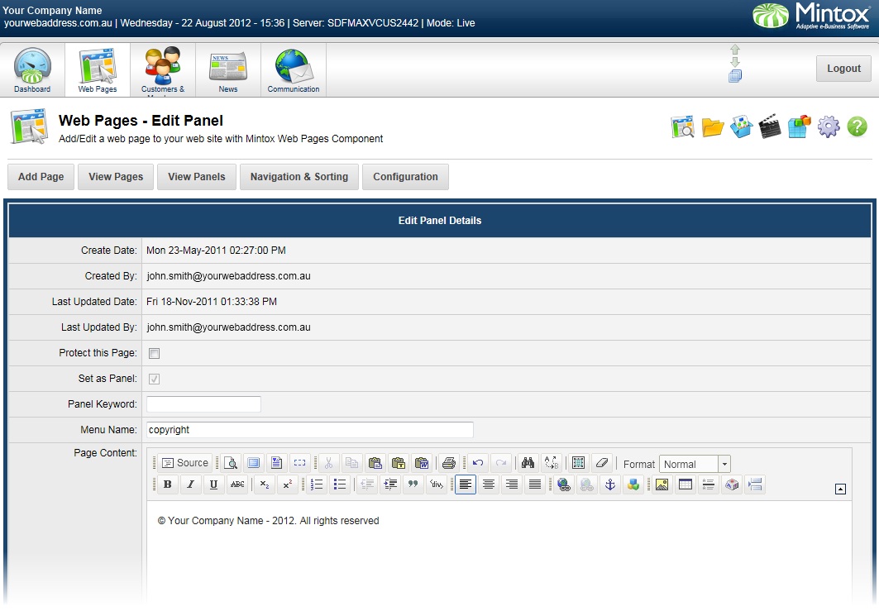This screenshot has height=611, width=879.
Task: Click inside the Panel Keyword field
Action: (x=203, y=404)
